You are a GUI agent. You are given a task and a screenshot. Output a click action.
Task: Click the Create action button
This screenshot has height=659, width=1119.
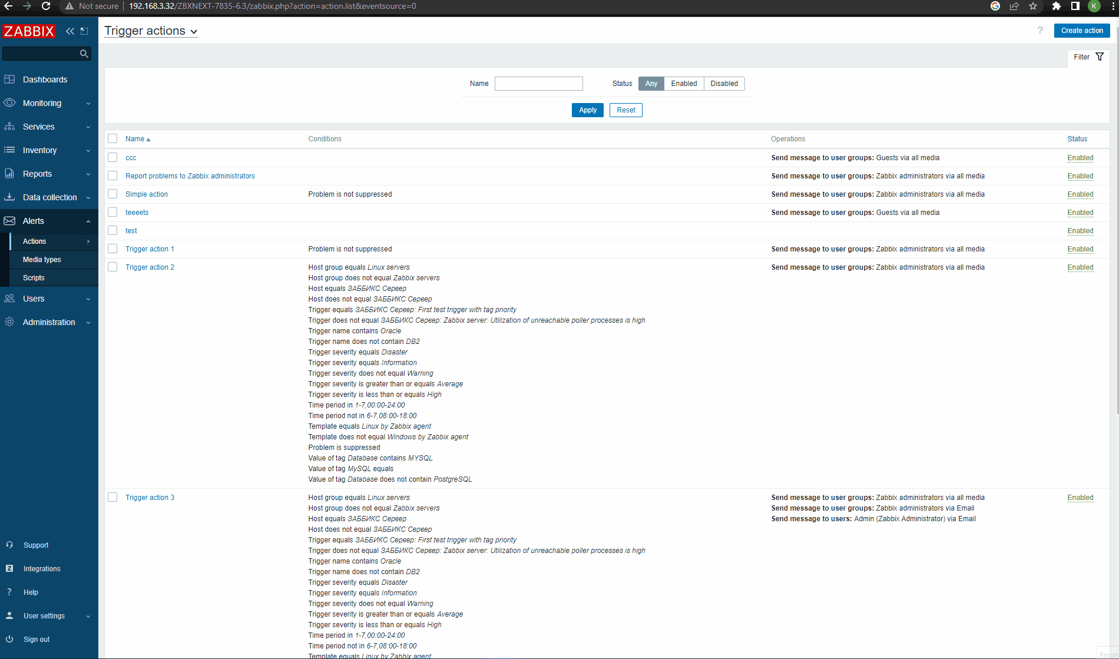point(1082,31)
